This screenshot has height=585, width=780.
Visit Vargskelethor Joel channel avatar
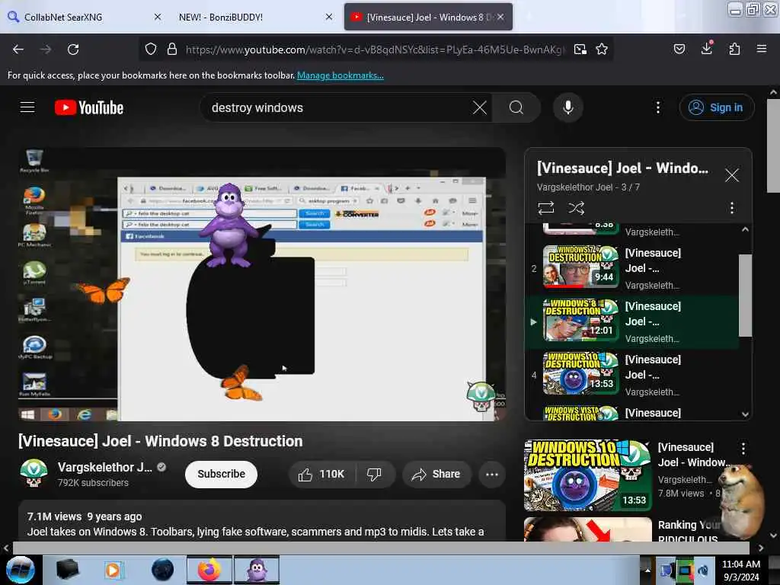(x=34, y=473)
